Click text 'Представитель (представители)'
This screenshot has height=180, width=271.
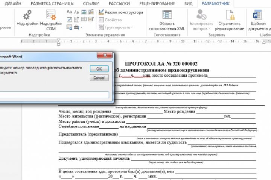click(x=88, y=134)
